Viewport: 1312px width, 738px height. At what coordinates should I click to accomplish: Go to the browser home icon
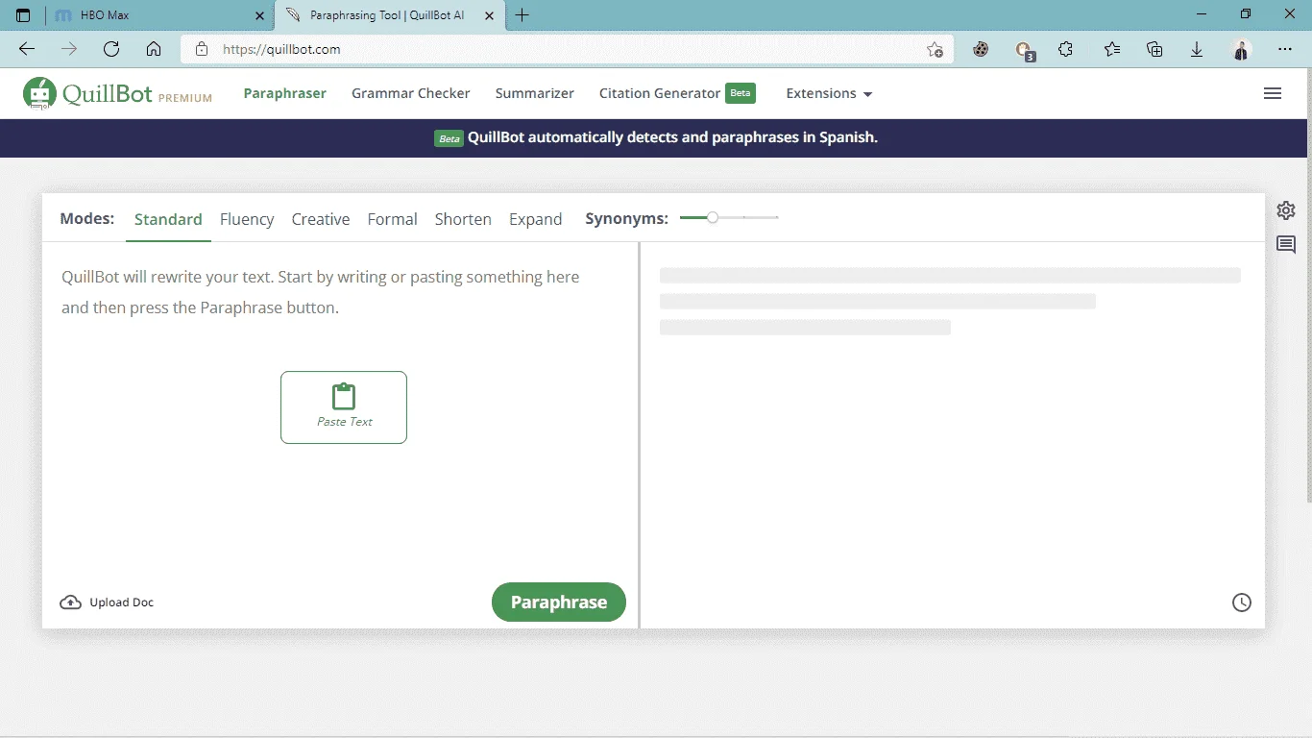click(x=154, y=49)
